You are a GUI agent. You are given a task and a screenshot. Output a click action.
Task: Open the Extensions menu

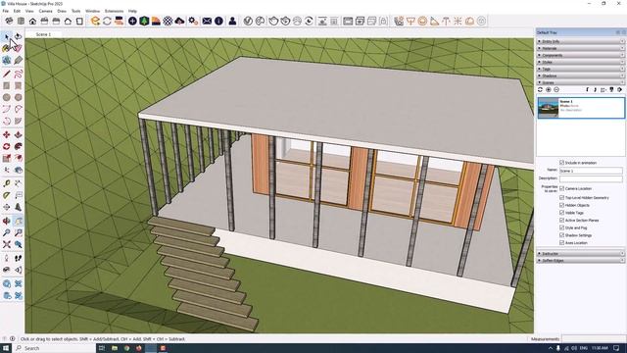114,11
